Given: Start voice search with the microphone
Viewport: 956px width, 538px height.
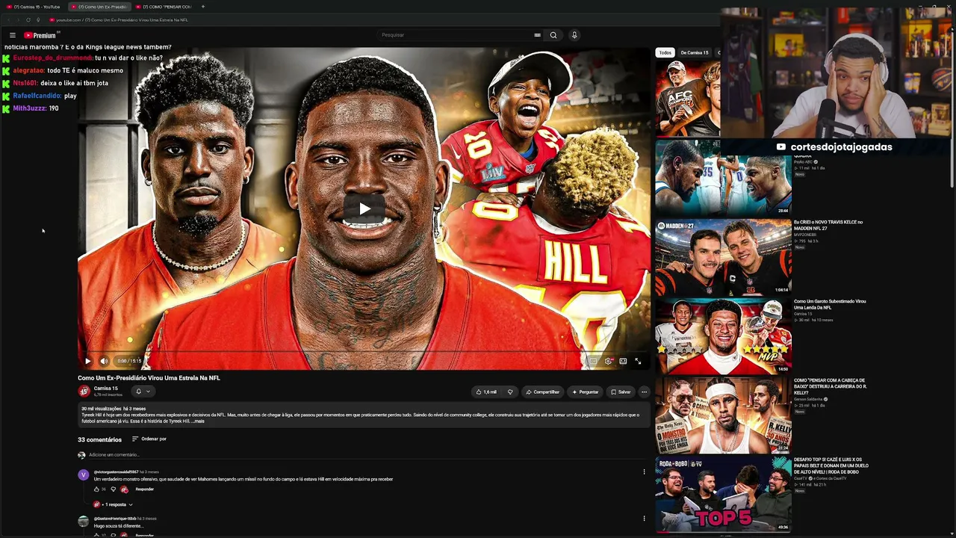Looking at the screenshot, I should click(x=574, y=35).
